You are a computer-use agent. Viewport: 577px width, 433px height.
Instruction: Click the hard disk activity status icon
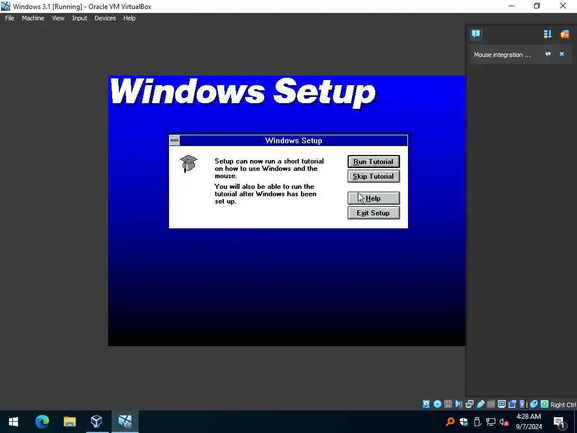coord(426,404)
